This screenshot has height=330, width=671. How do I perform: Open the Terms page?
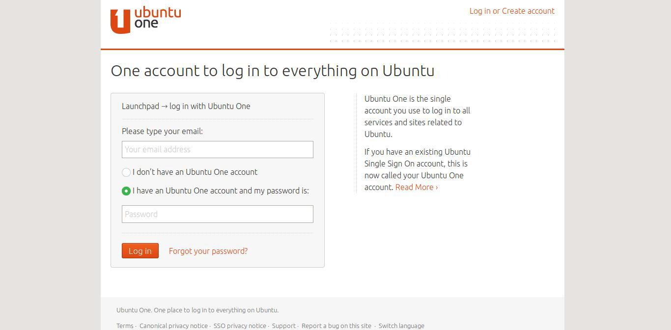tap(124, 326)
